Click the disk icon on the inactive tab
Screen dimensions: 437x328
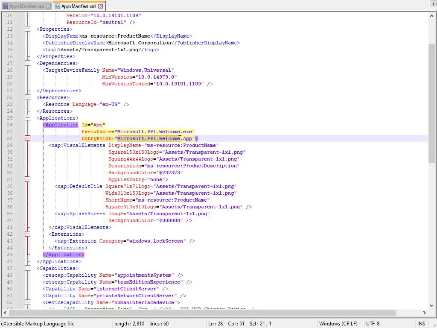point(5,6)
